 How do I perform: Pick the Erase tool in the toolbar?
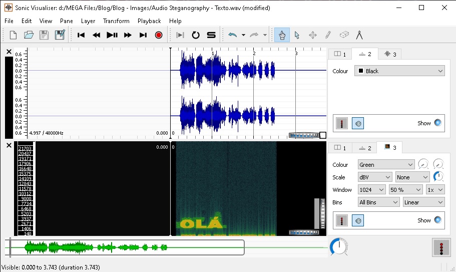click(x=343, y=35)
